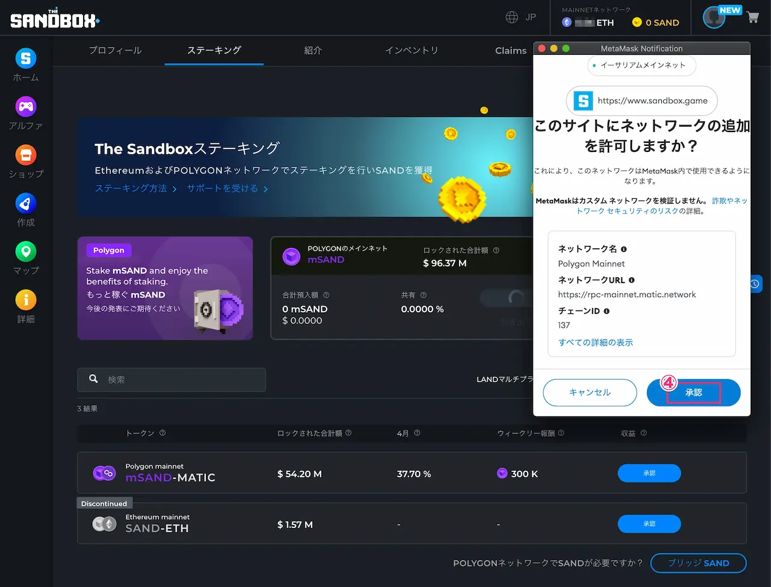Screen dimensions: 771x587
Task: Select the イーサリアムメインネット network pill
Action: (641, 65)
